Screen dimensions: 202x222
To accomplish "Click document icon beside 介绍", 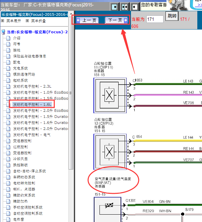I will point(8,38).
